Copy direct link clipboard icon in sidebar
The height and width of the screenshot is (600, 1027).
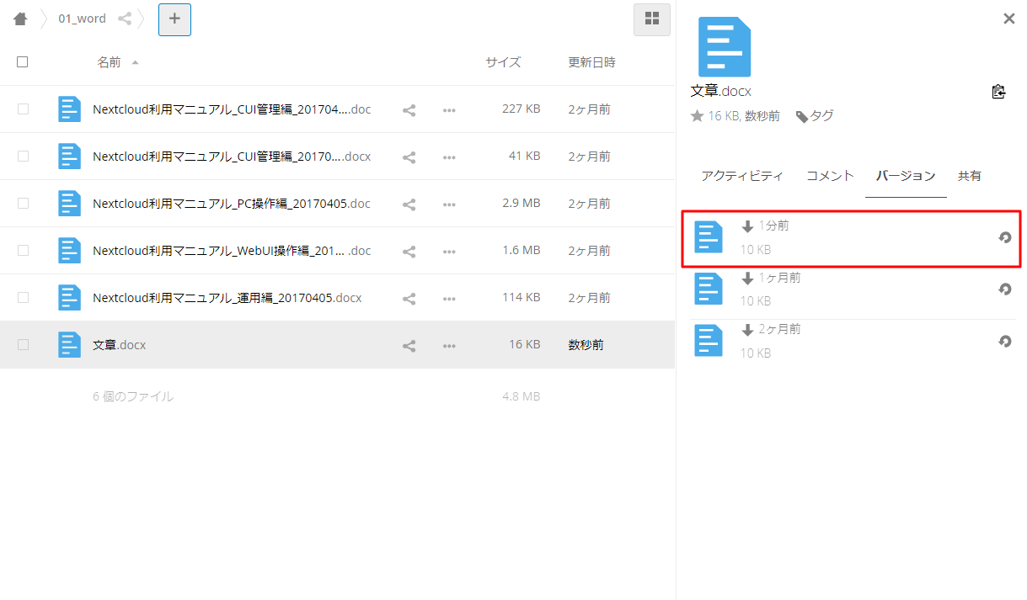coord(998,92)
